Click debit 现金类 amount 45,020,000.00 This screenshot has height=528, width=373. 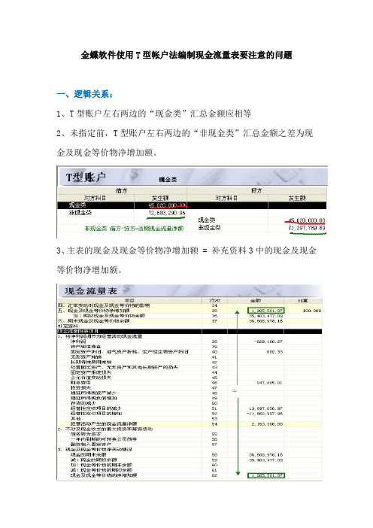[167, 205]
